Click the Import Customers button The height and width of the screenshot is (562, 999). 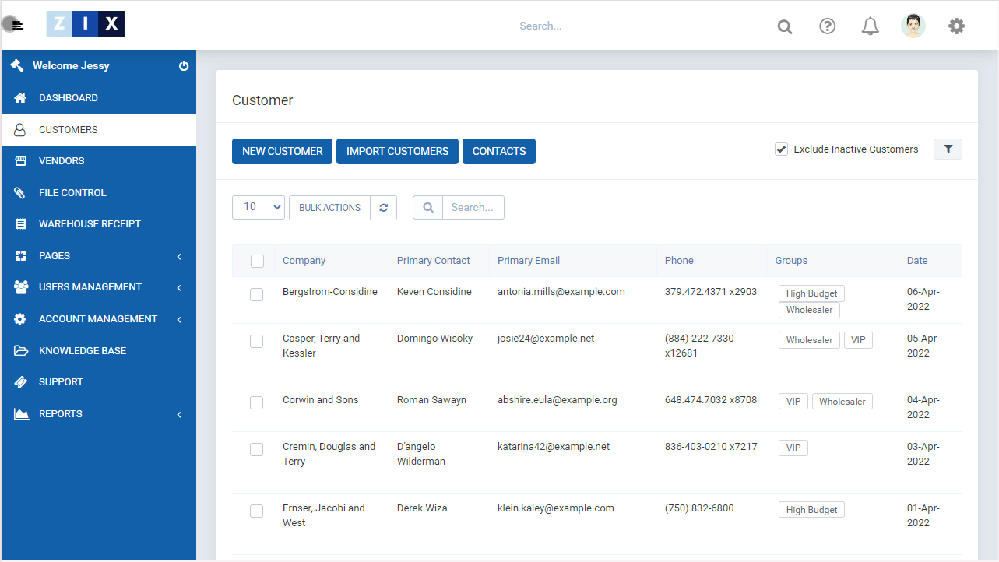pos(397,152)
